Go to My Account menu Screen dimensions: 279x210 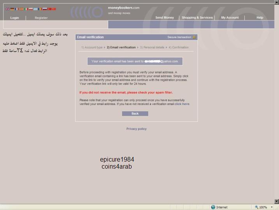[230, 18]
